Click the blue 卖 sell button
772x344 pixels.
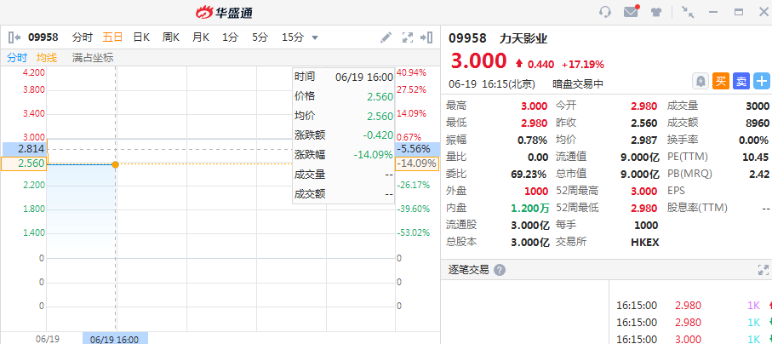(741, 81)
